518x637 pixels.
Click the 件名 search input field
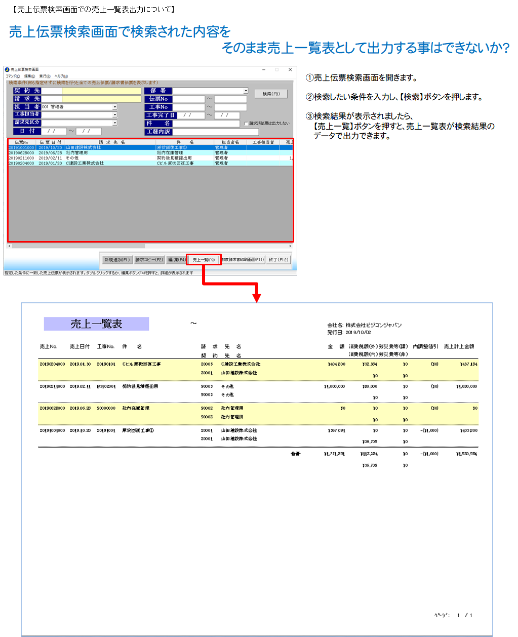click(206, 124)
